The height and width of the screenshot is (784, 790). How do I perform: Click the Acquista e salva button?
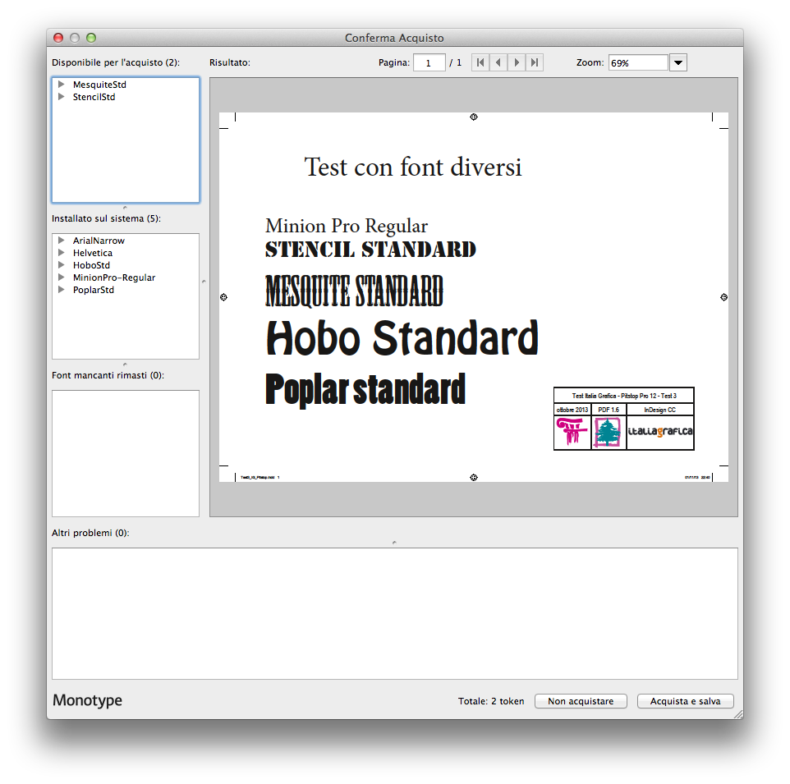click(x=685, y=701)
